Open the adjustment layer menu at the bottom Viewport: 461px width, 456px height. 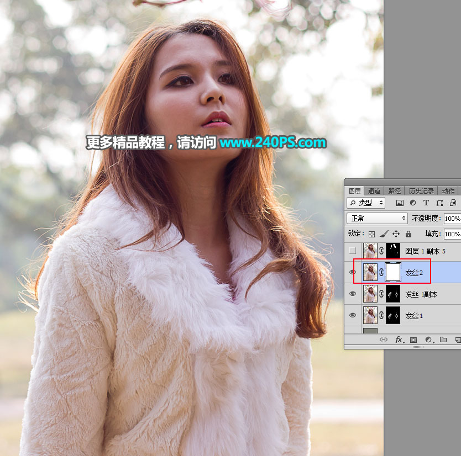point(428,340)
